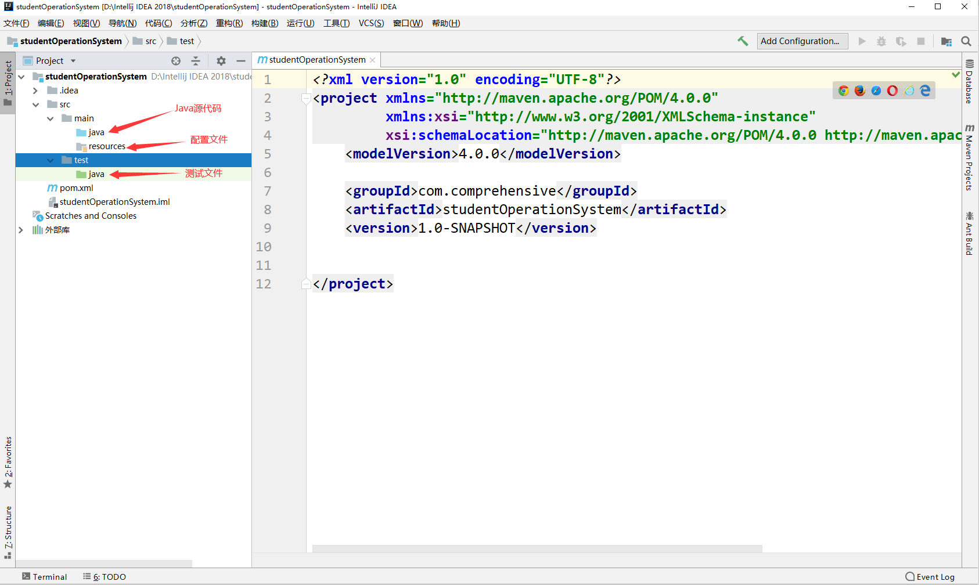Collapse the src folder
The height and width of the screenshot is (585, 979).
(x=35, y=104)
